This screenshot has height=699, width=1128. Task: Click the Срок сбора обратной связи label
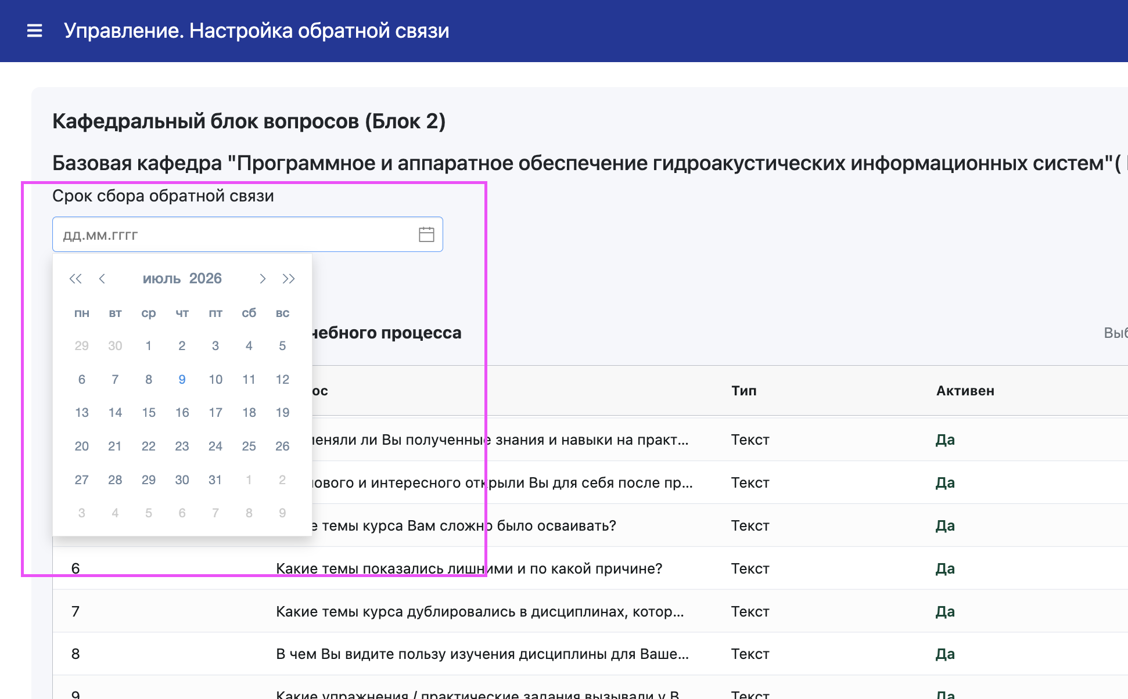163,196
